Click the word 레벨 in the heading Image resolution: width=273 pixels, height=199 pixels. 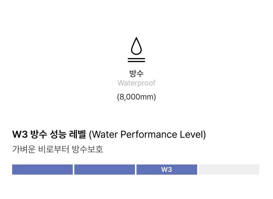tap(78, 134)
